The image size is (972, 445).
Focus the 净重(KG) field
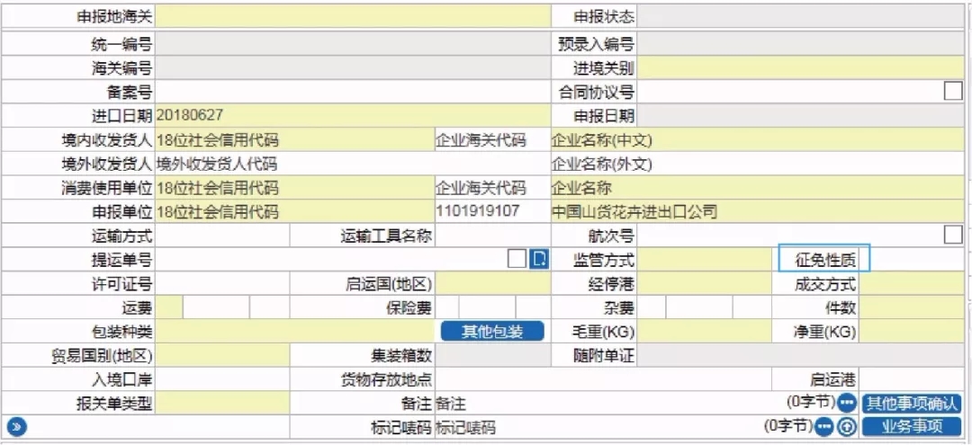(x=913, y=331)
